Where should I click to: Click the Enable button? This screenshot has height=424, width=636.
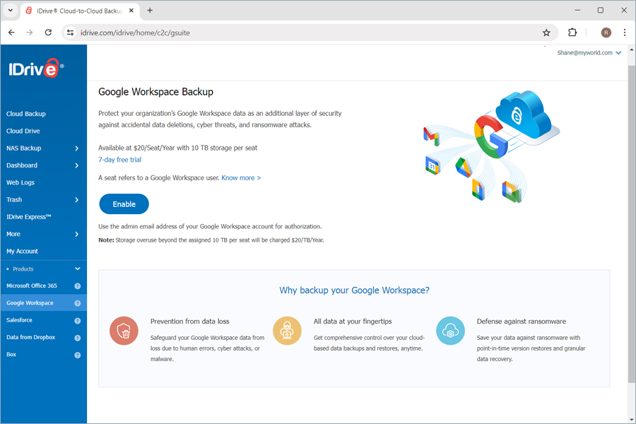(x=124, y=204)
